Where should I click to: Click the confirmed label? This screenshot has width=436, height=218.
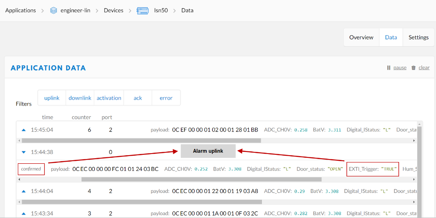(x=31, y=169)
